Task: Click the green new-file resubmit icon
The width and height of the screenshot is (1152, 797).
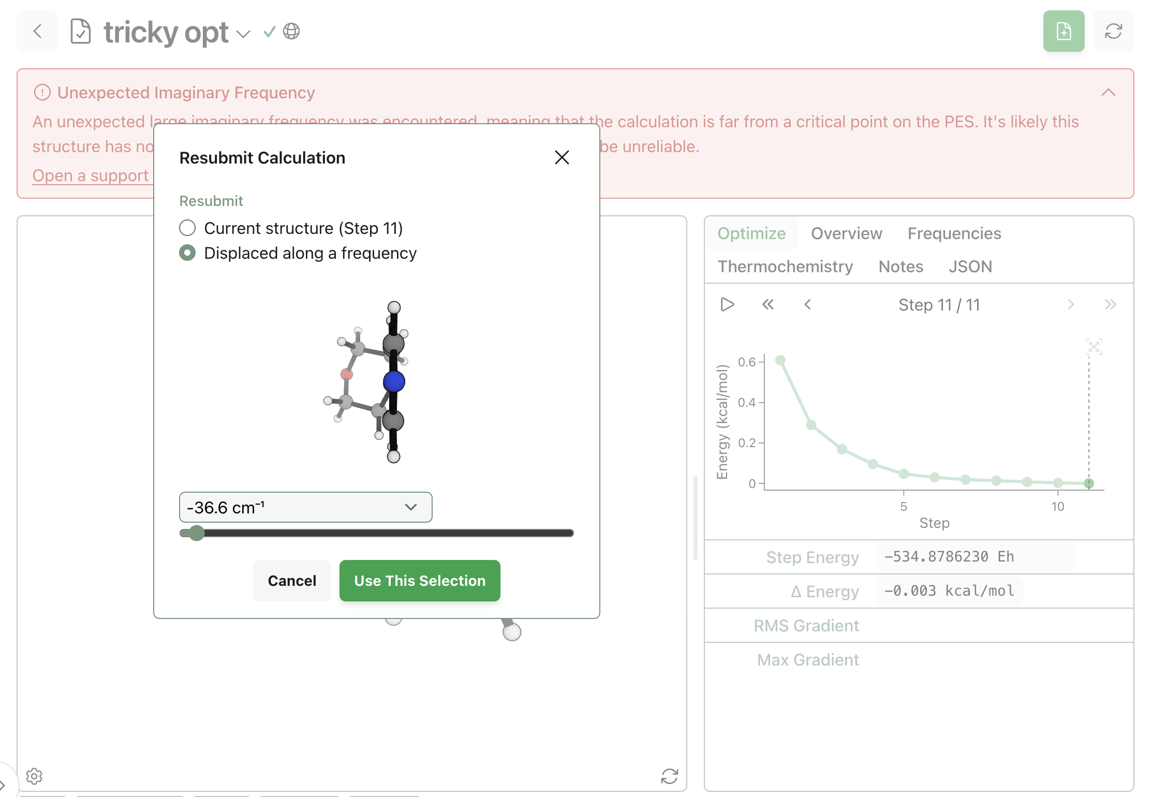Action: [x=1063, y=32]
